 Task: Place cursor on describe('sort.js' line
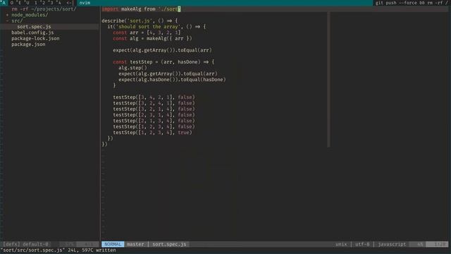(140, 20)
